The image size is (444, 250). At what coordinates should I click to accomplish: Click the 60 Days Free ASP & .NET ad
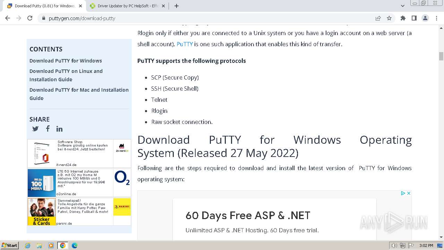(274, 219)
